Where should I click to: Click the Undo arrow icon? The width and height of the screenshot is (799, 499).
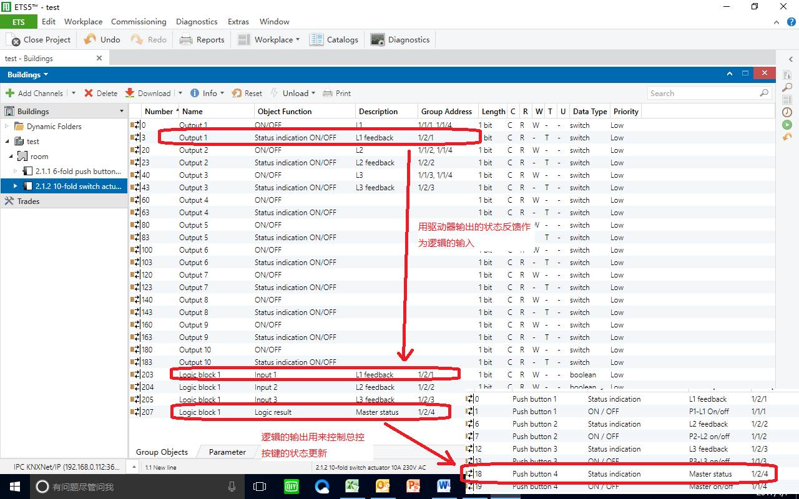point(91,39)
